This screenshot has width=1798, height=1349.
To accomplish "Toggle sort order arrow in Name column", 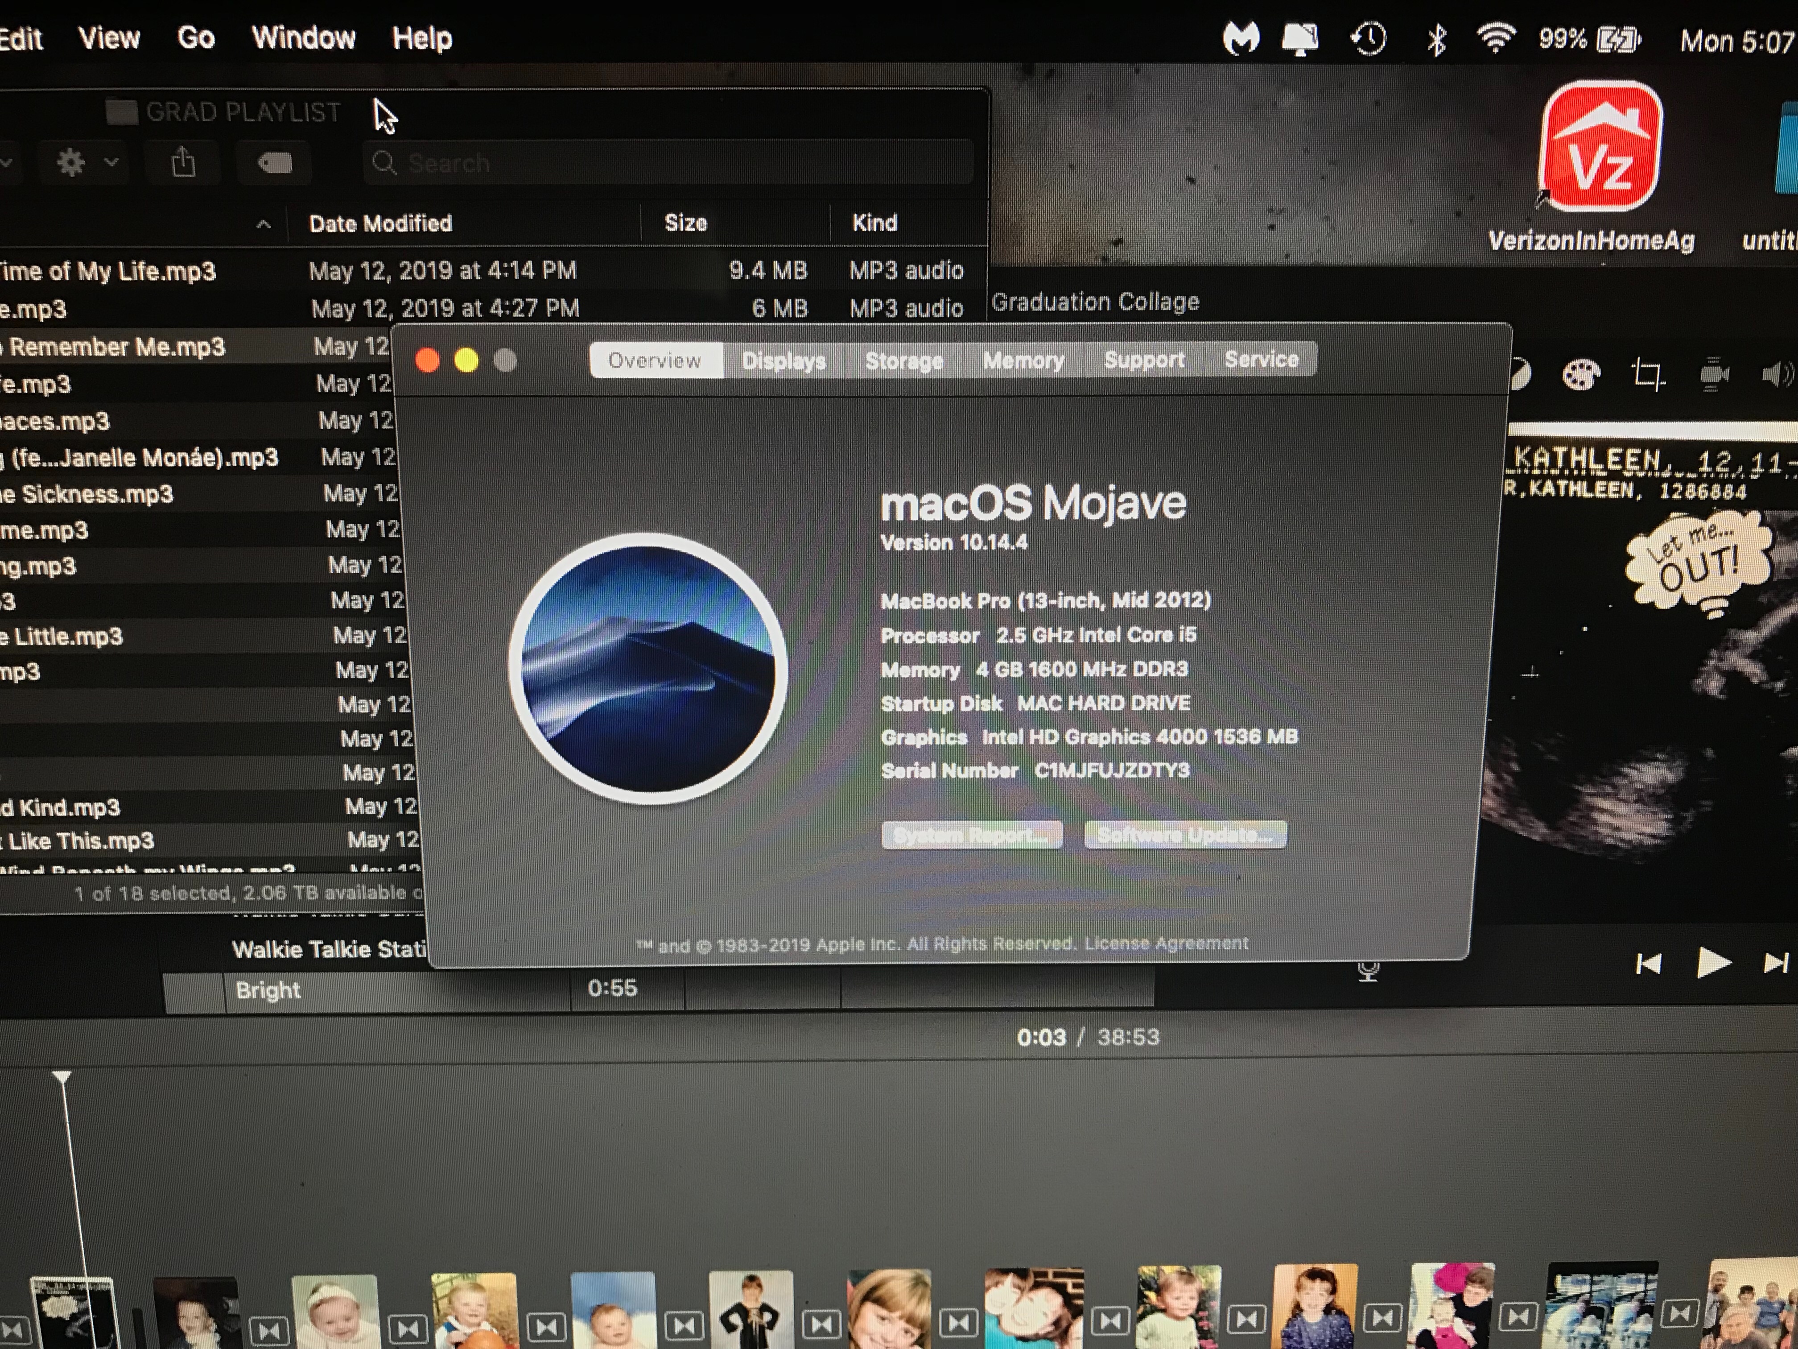I will coord(264,224).
